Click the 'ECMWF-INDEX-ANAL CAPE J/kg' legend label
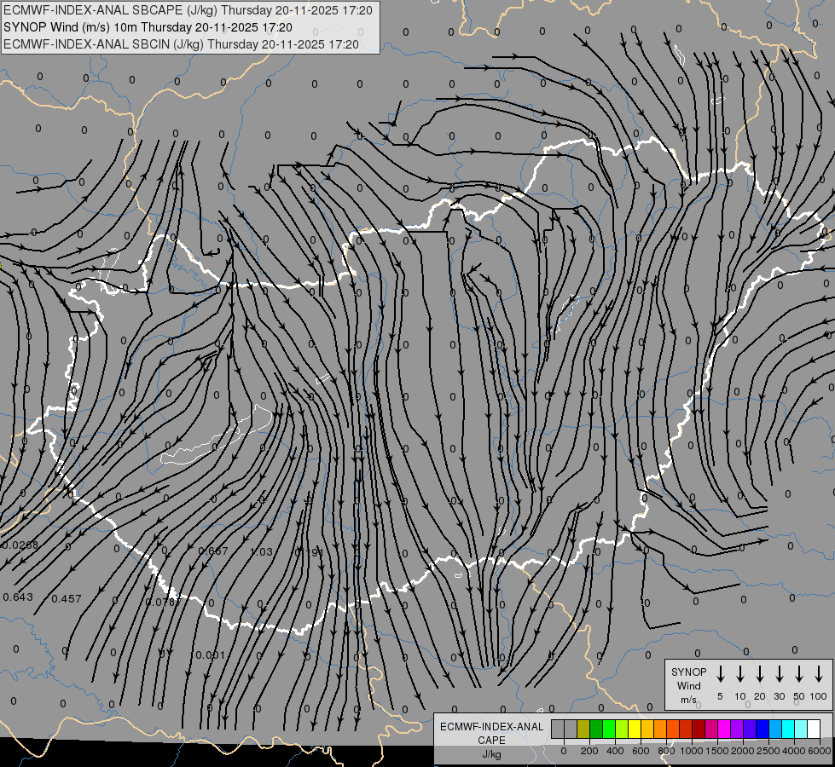This screenshot has height=767, width=835. coord(491,740)
